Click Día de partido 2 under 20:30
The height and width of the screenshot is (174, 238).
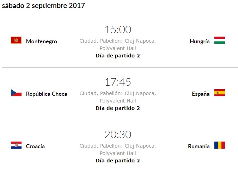[x=118, y=161]
